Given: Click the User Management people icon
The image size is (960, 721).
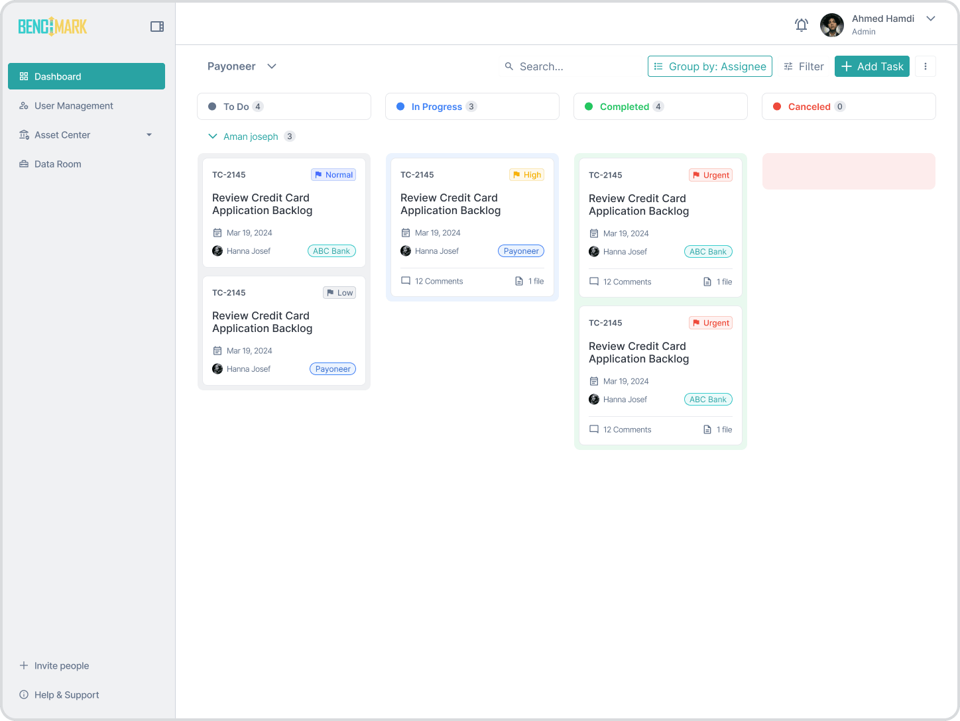Looking at the screenshot, I should pos(24,105).
